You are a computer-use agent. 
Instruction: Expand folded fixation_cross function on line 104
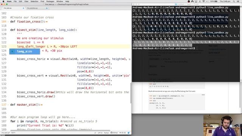pos(47,22)
